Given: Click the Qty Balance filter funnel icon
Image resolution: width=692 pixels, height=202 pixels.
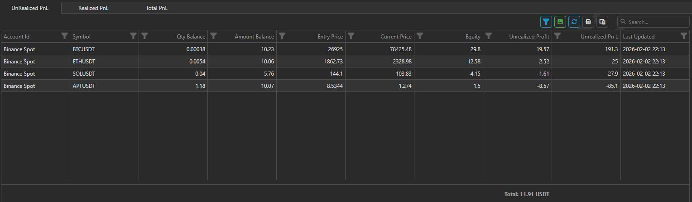Looking at the screenshot, I should pos(145,36).
